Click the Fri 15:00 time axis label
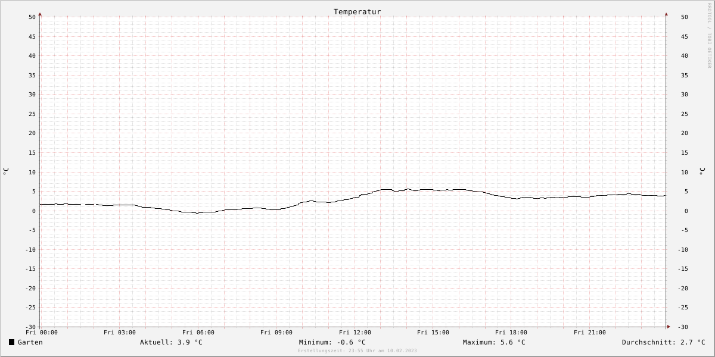 [433, 333]
